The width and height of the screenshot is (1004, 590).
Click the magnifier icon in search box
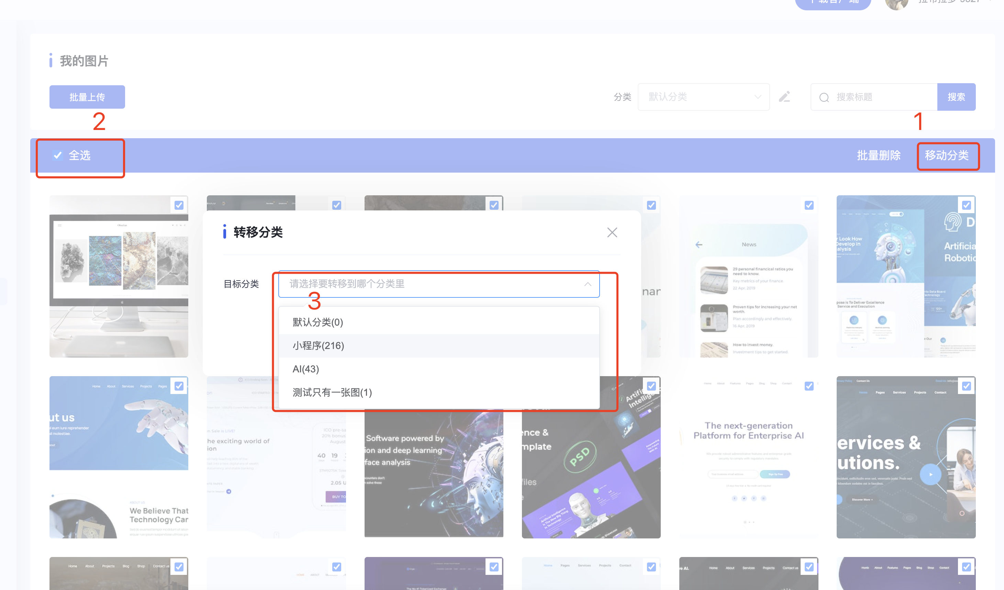824,97
